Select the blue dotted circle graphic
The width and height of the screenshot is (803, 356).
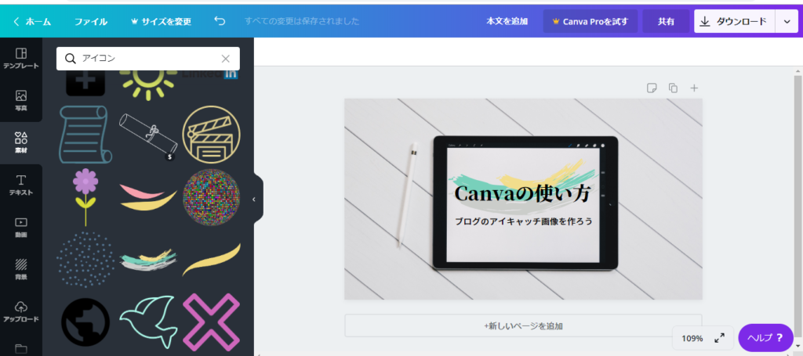tap(85, 259)
